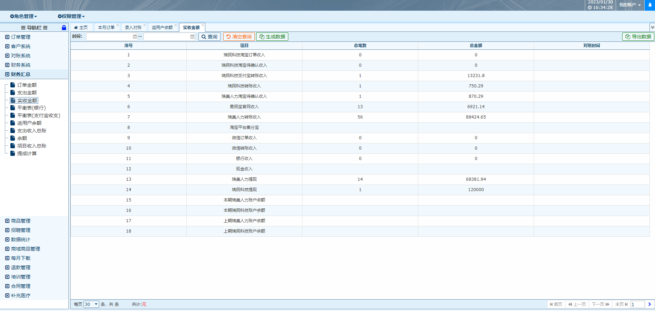The width and height of the screenshot is (655, 311).
Task: Open the 角色管理 menu
Action: click(23, 16)
